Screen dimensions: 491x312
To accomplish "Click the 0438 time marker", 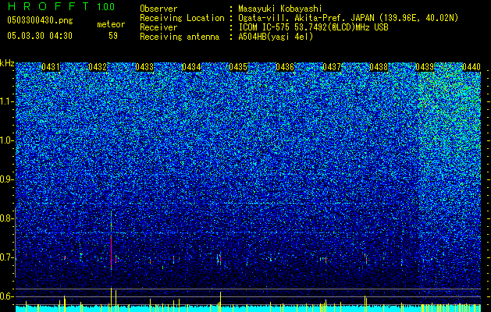I will (379, 67).
